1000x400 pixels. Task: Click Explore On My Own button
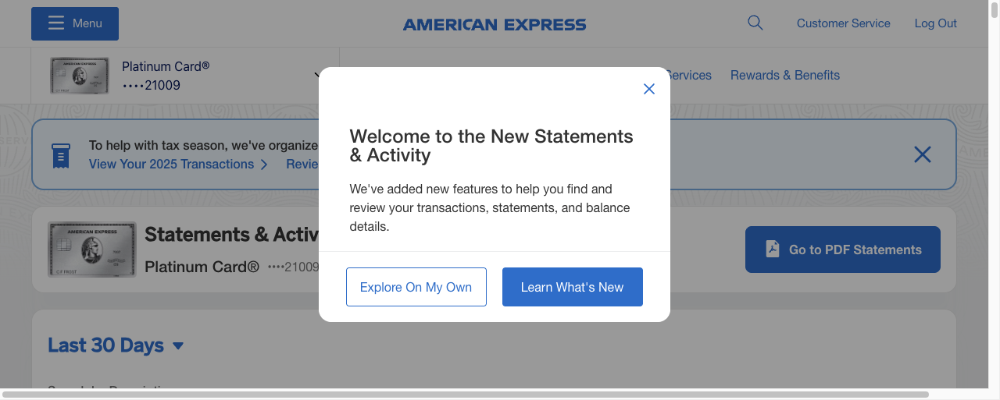tap(416, 287)
